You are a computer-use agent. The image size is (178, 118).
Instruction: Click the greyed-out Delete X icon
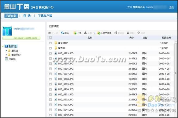tap(128, 33)
